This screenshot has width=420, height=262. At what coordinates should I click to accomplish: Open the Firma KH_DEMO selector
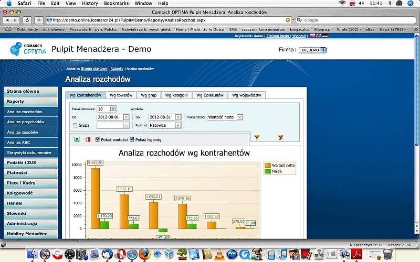[x=313, y=50]
